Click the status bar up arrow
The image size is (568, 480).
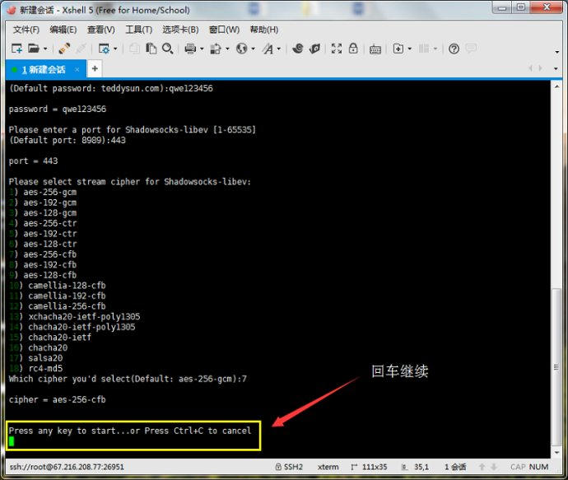(482, 467)
